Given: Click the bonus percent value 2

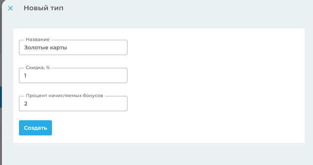Looking at the screenshot, I should (x=25, y=104).
